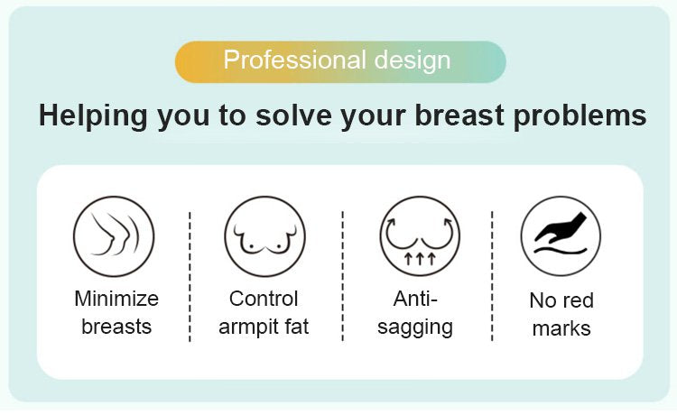Image resolution: width=677 pixels, height=415 pixels.
Task: Choose the "No red marks" caption
Action: [561, 314]
